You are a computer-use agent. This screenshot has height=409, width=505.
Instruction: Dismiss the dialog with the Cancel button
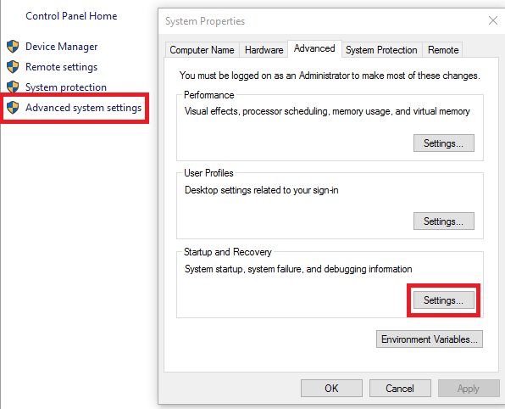(x=400, y=388)
